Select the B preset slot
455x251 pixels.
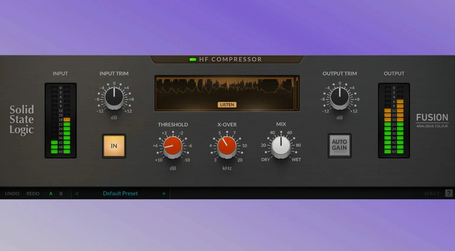(61, 194)
